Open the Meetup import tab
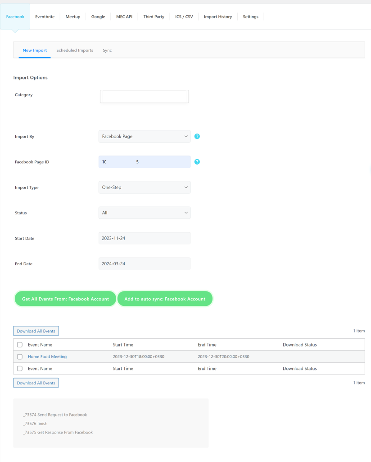Screen dimensions: 371x462 point(72,16)
